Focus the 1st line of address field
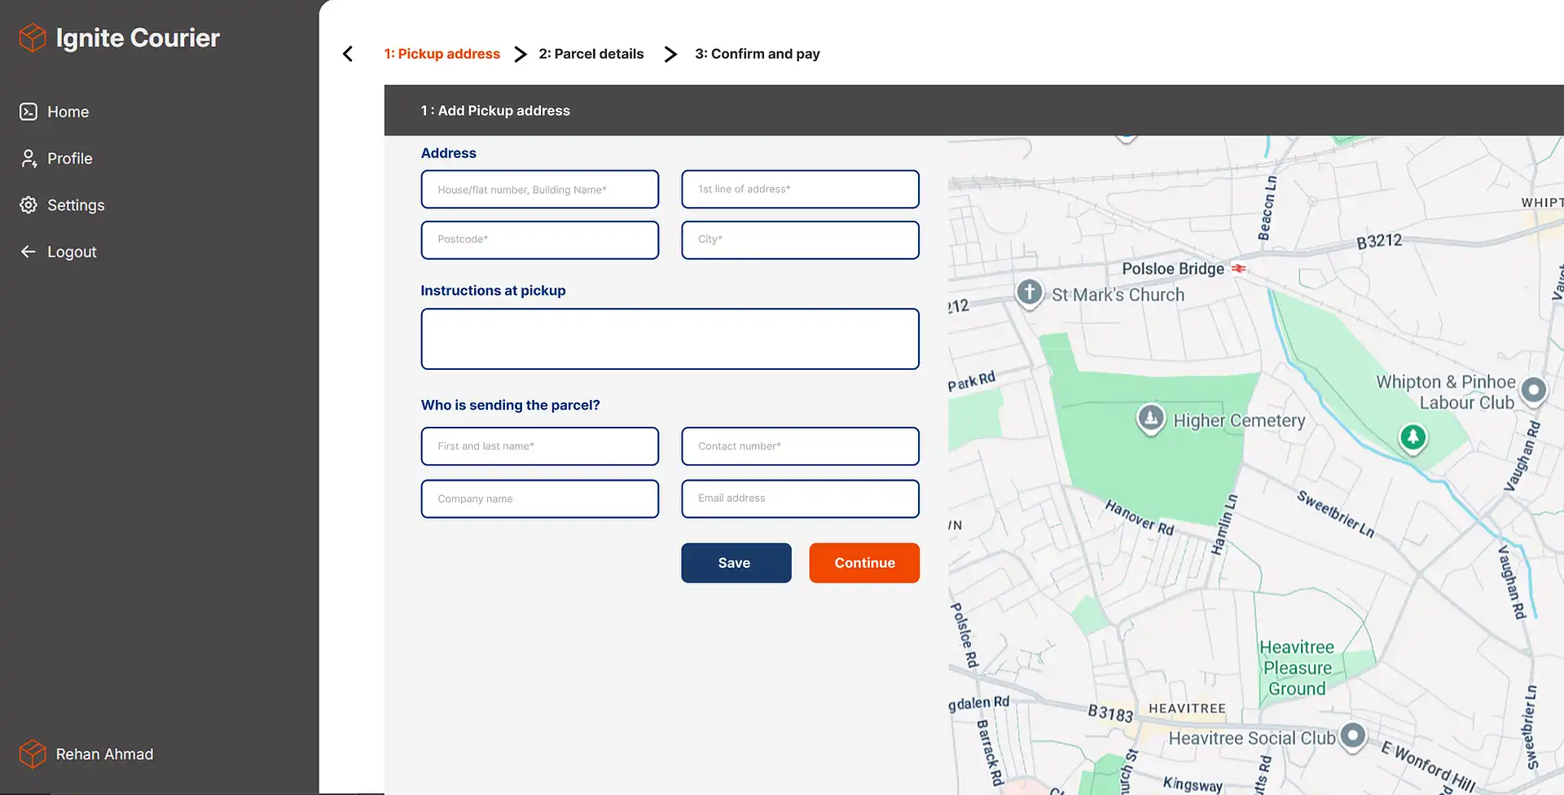1564x795 pixels. tap(801, 189)
